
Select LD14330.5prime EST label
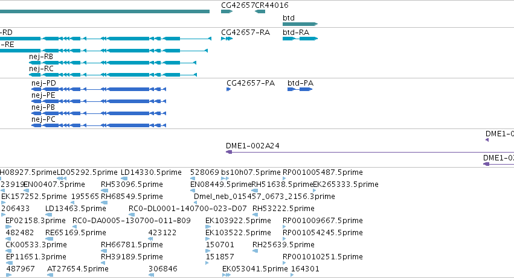(151, 172)
